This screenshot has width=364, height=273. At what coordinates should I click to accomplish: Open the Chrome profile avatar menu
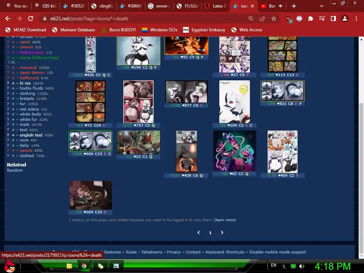(345, 18)
